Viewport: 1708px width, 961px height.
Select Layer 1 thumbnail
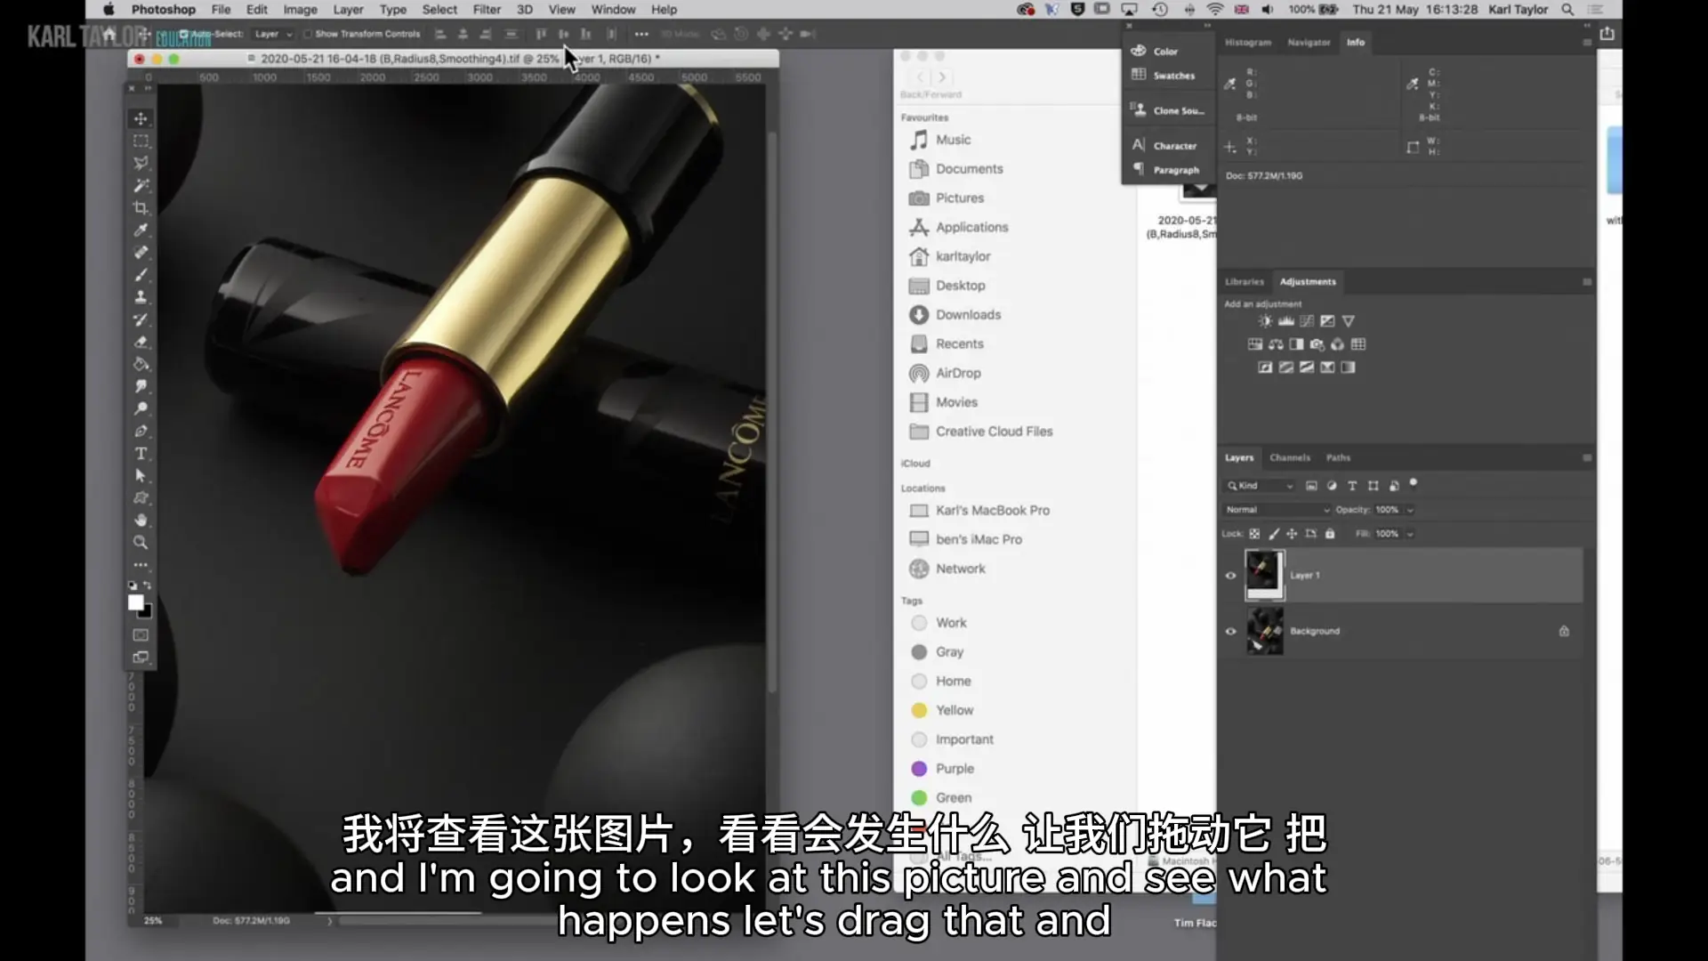tap(1264, 575)
